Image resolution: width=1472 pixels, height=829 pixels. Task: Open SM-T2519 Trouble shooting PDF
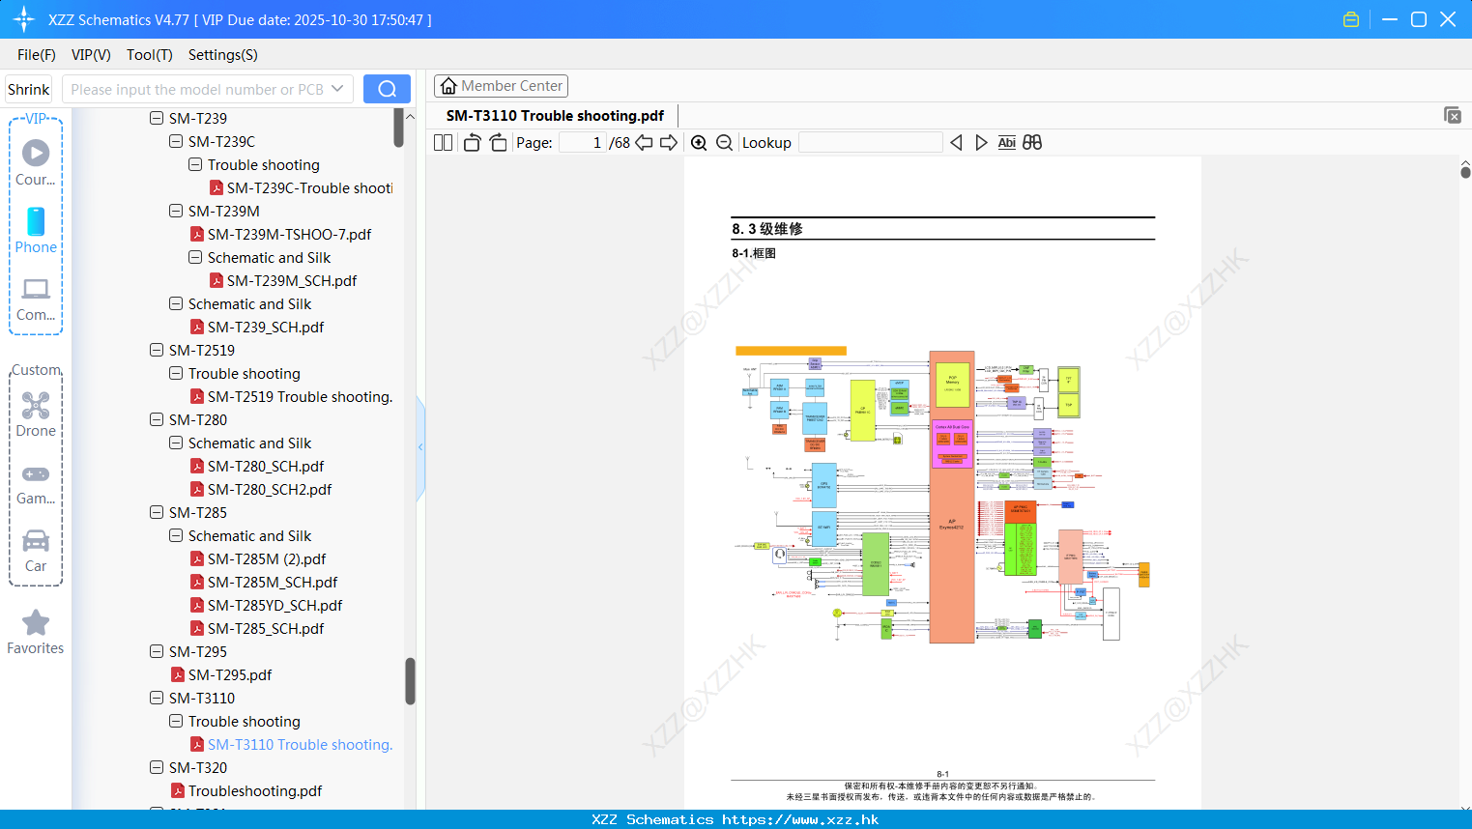[x=292, y=397]
